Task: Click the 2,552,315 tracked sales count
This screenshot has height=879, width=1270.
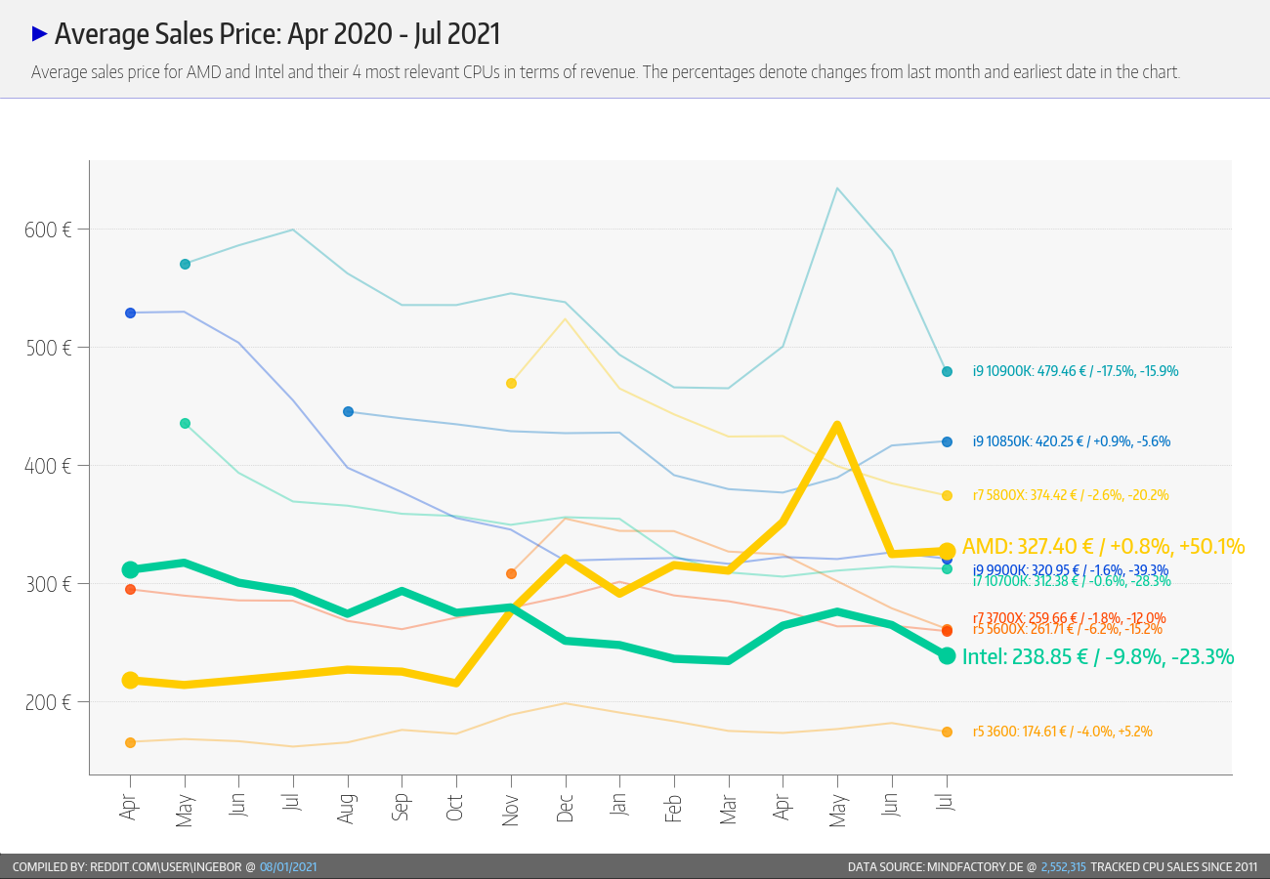Action: 1063,866
